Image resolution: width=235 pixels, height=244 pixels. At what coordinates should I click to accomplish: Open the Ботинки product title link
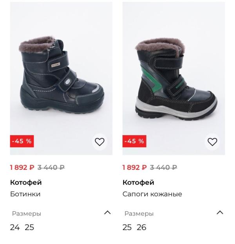click(25, 194)
